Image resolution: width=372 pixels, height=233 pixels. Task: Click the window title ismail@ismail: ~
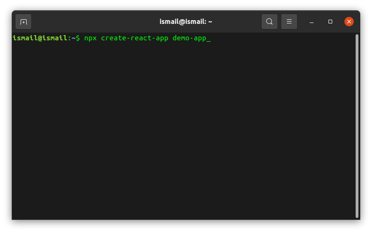click(186, 22)
